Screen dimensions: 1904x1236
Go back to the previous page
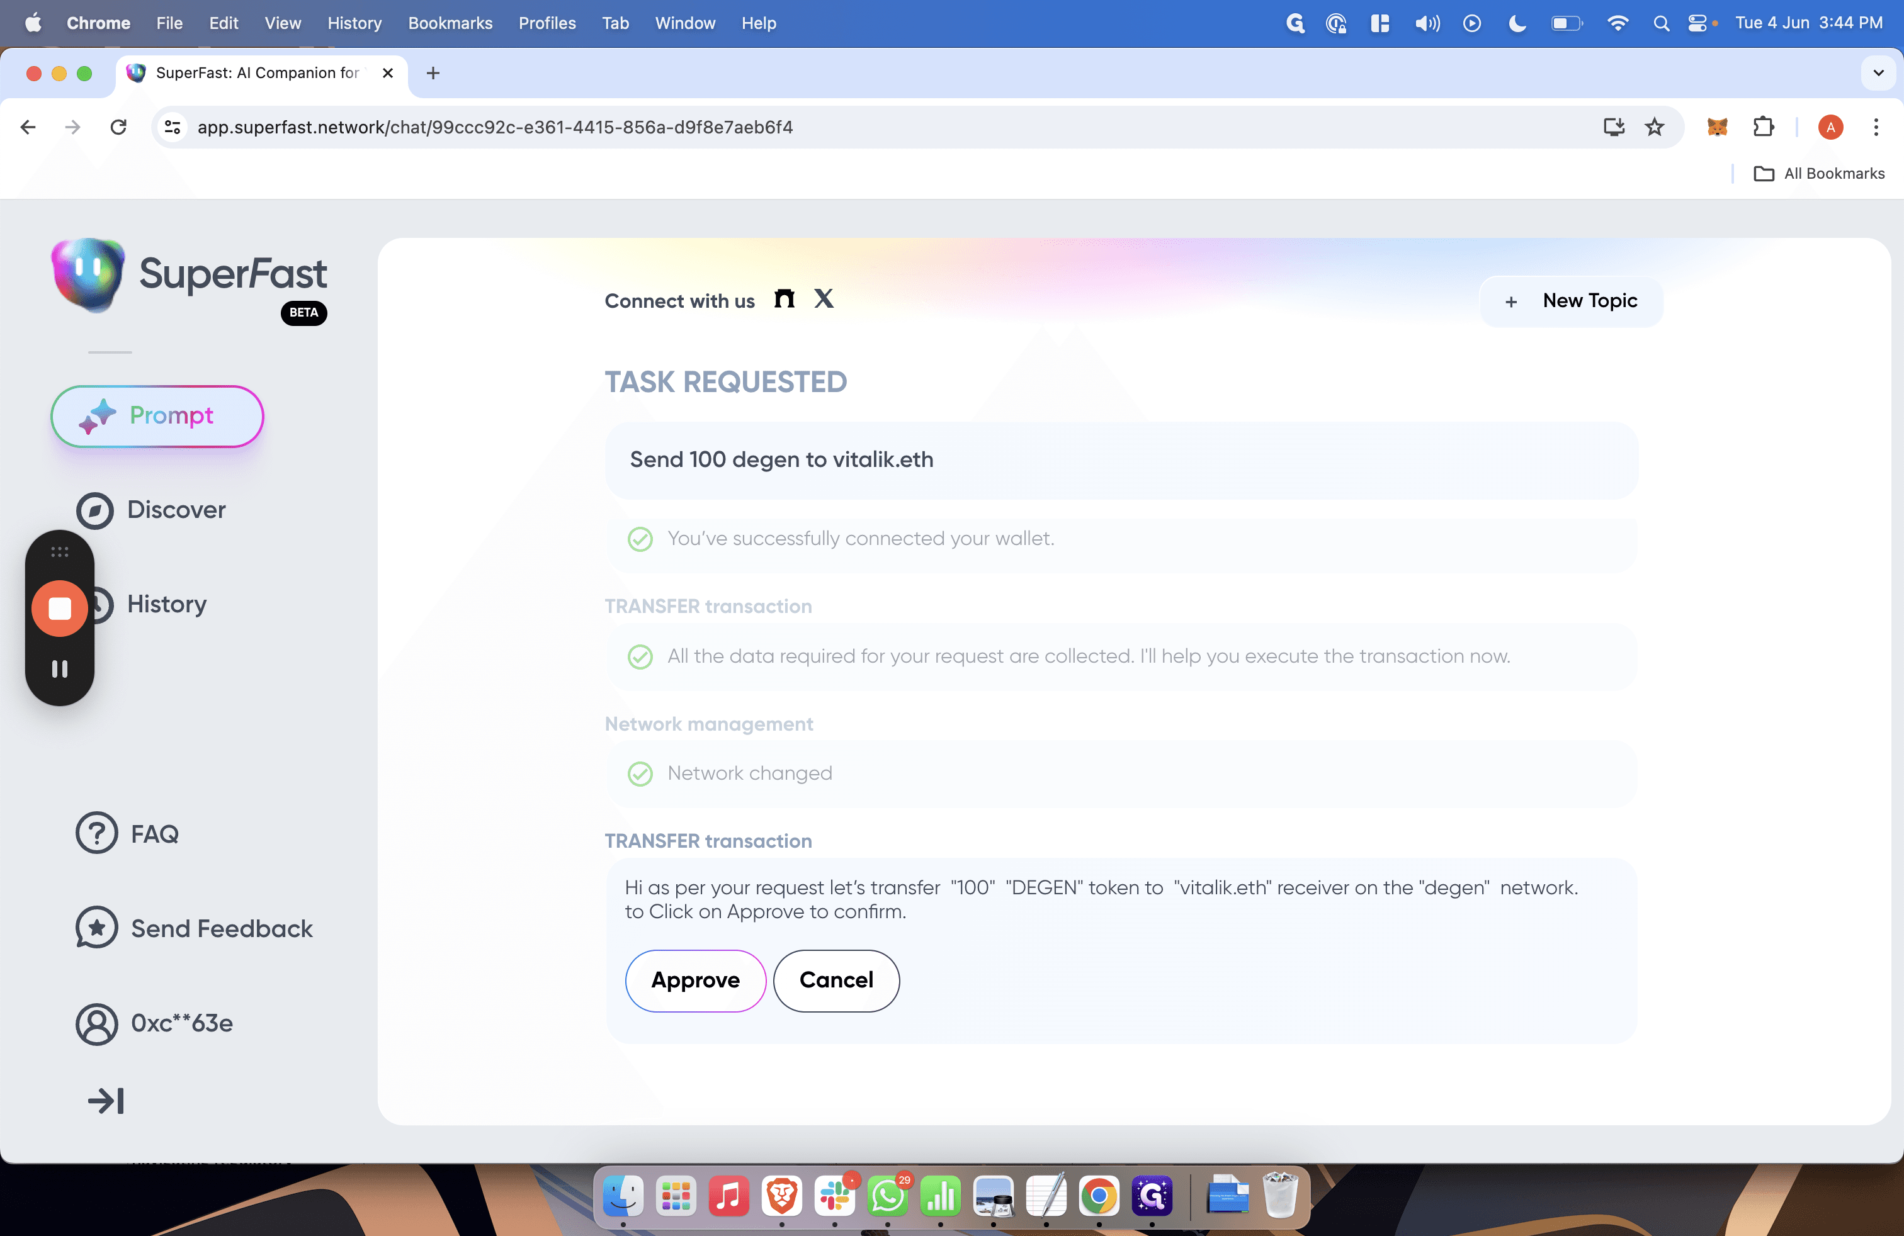28,127
